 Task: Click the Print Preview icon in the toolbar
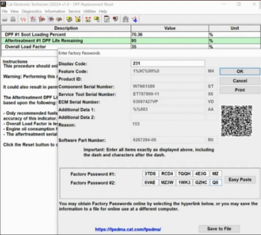point(13,19)
